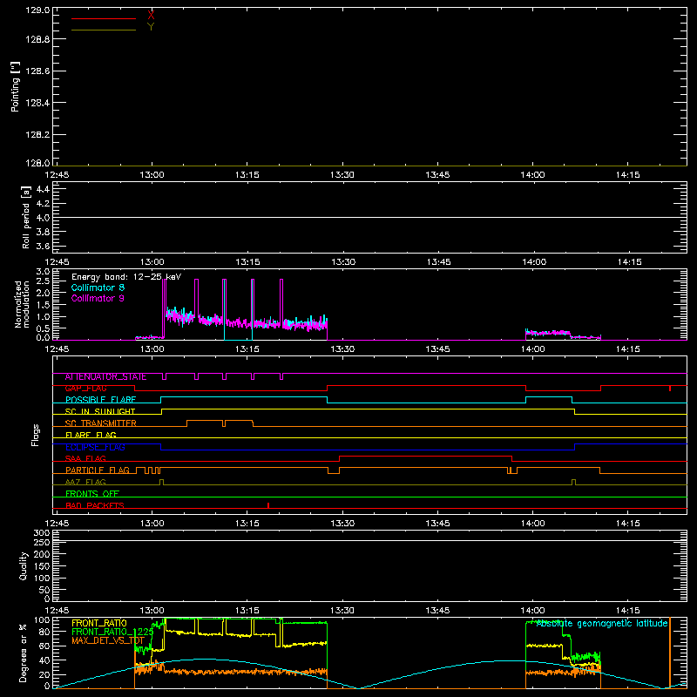Select the olive Y legend line sample
Viewport: 697px width, 697px height.
tap(104, 30)
